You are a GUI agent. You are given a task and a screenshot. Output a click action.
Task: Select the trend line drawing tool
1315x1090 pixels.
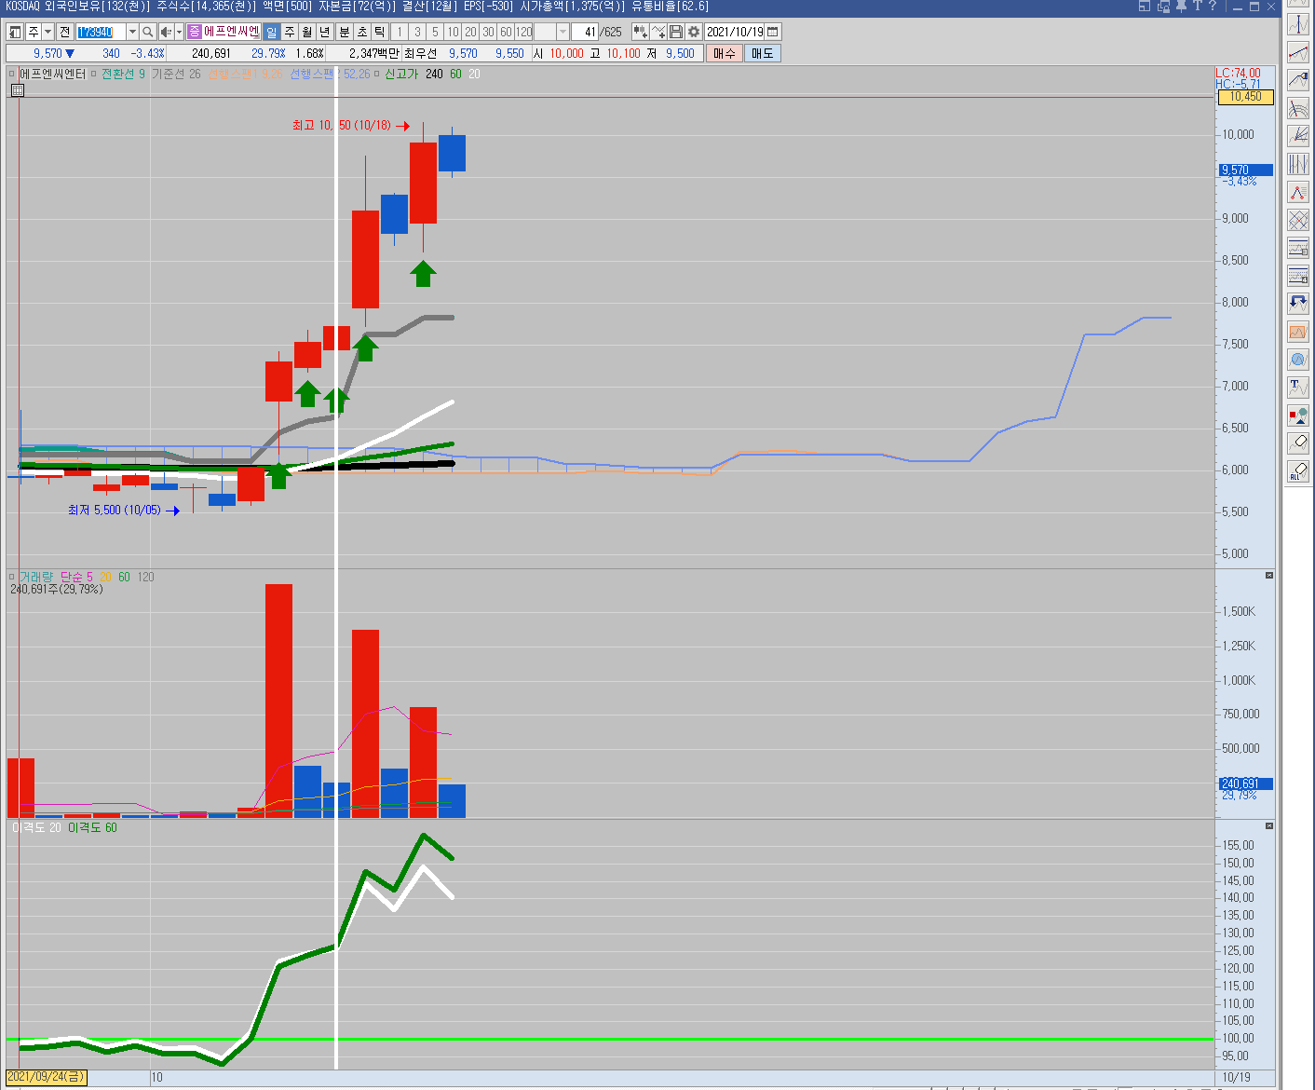coord(1298,52)
